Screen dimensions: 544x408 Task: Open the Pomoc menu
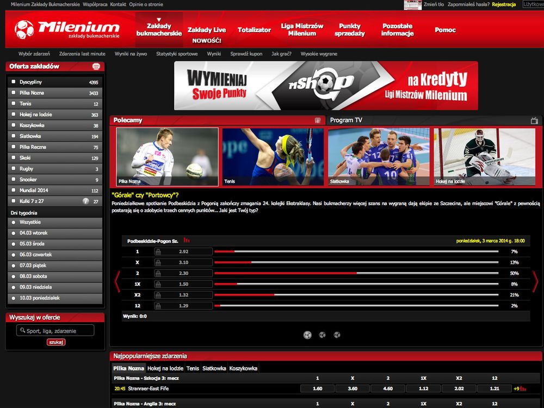click(445, 30)
